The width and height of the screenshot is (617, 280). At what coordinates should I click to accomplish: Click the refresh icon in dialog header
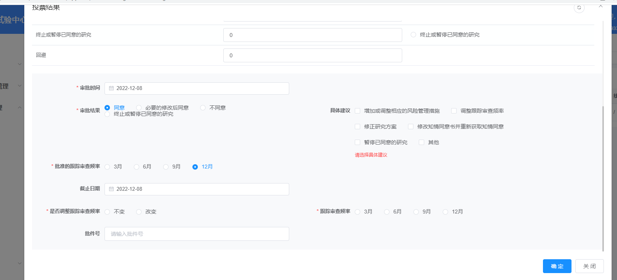[579, 8]
